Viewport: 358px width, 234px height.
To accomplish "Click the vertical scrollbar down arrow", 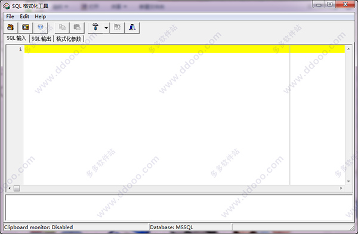I will 348,182.
